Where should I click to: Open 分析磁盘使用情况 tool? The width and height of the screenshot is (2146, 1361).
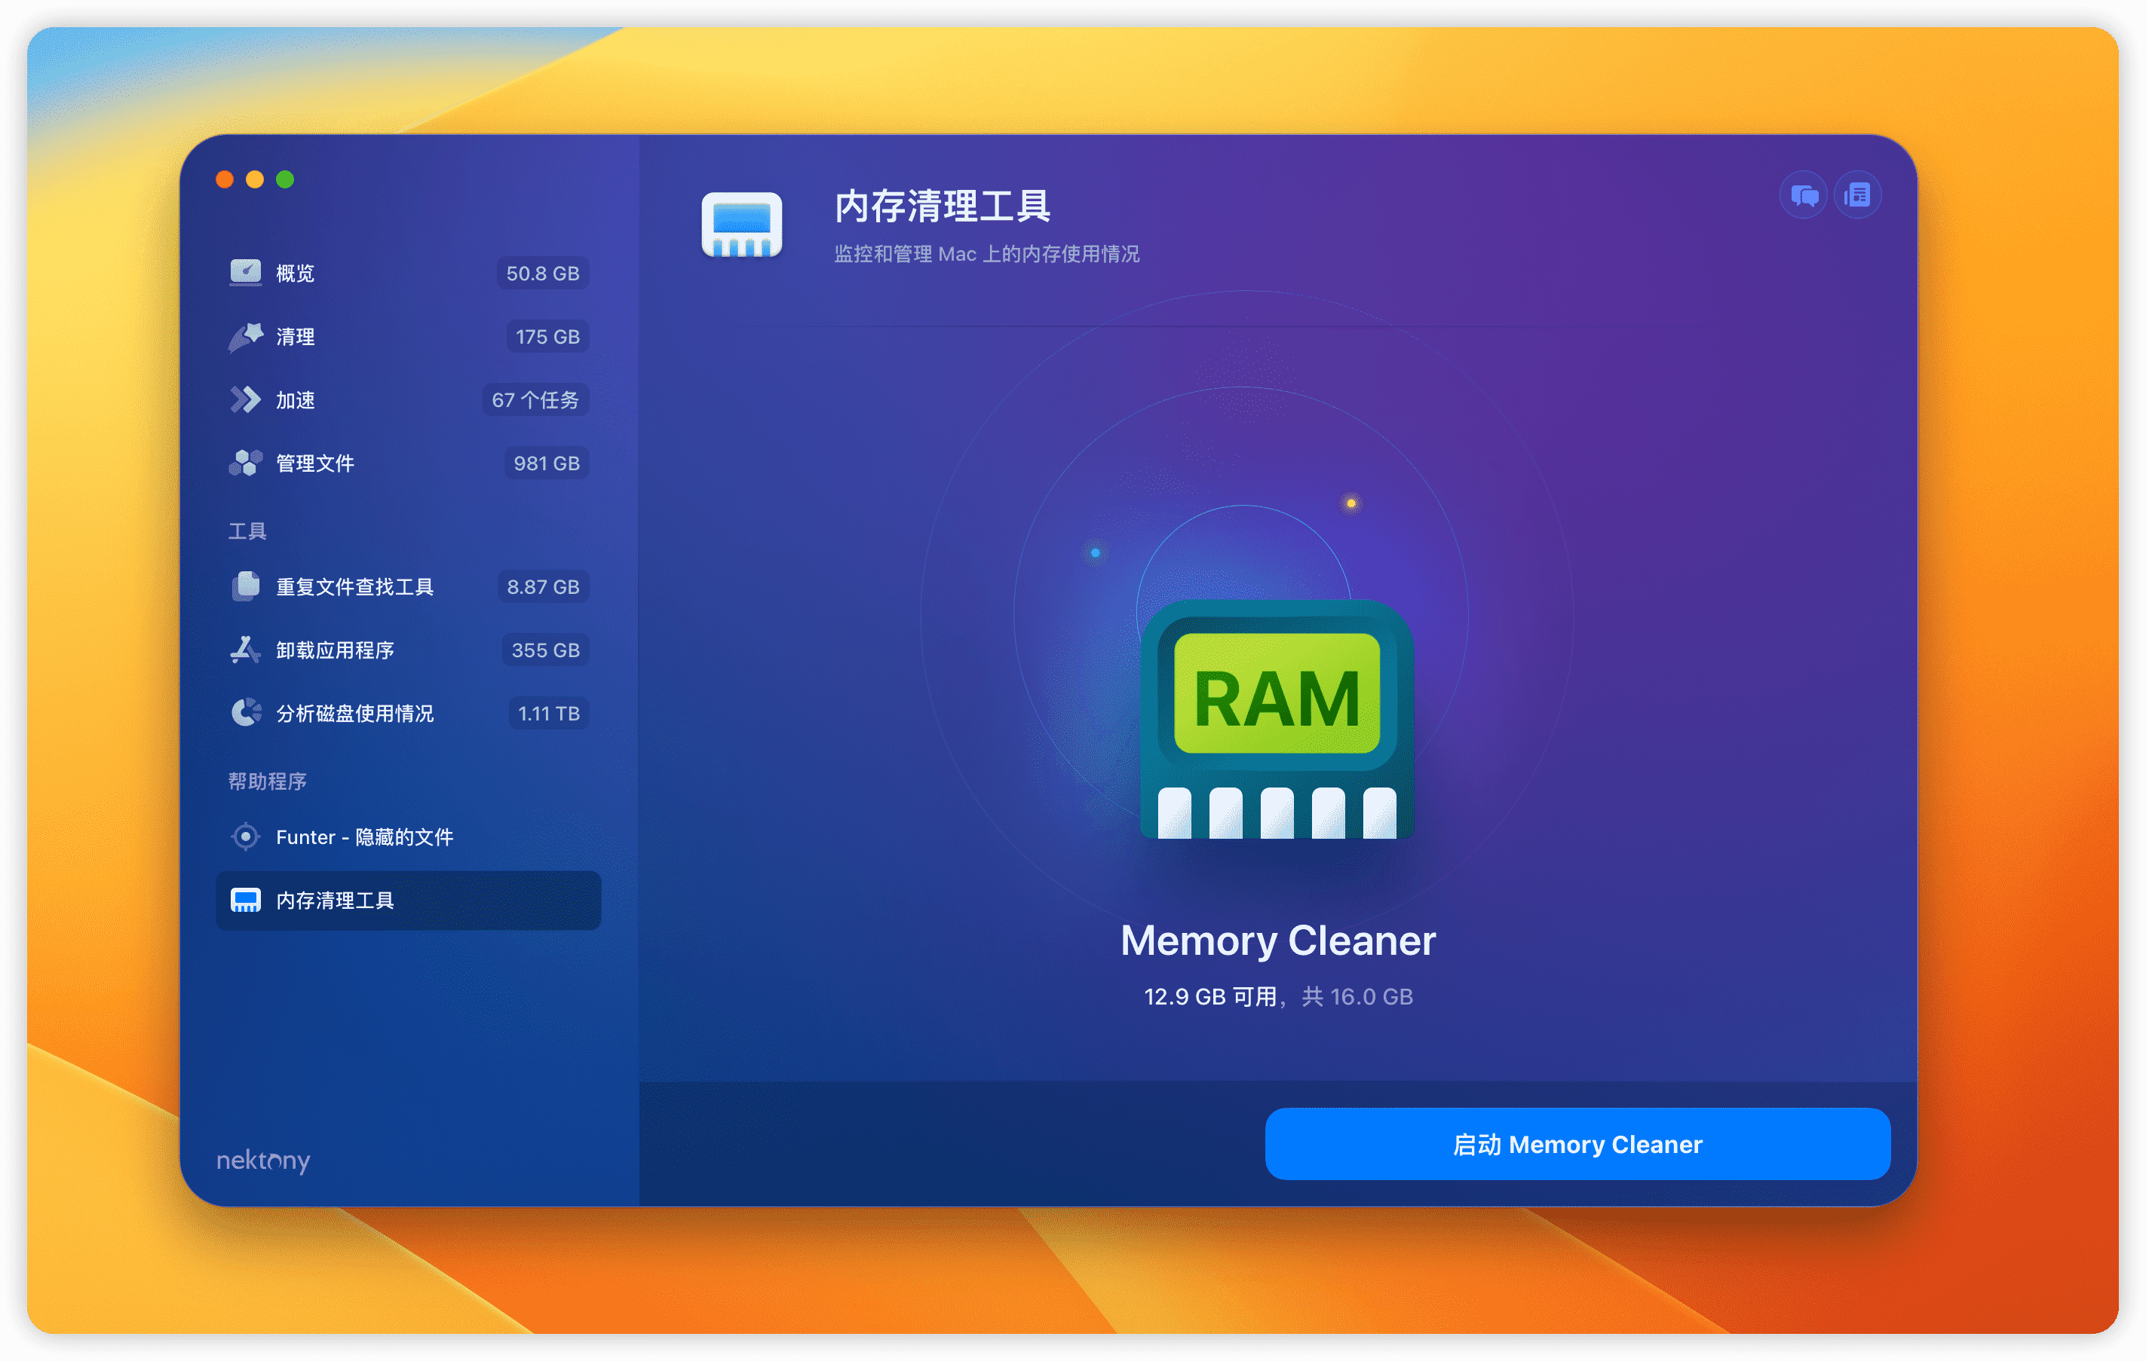point(408,714)
